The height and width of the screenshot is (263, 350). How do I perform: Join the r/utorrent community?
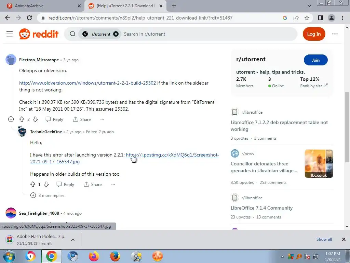[x=315, y=60]
